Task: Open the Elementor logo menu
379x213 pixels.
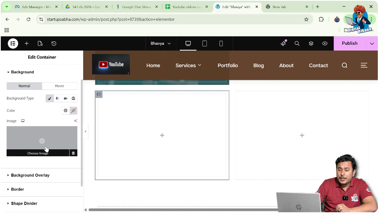Action: [x=13, y=44]
